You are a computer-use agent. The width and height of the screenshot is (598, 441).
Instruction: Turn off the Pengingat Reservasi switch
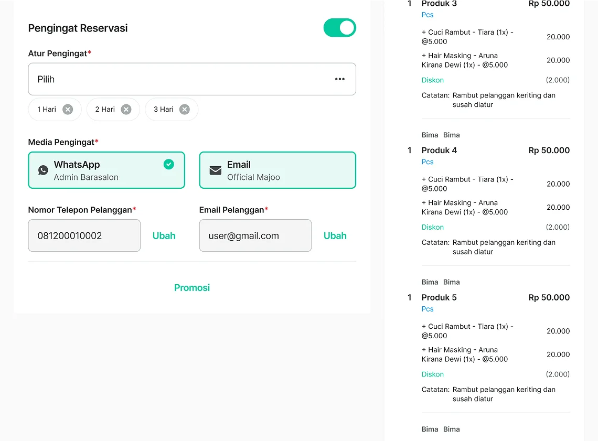pos(339,28)
